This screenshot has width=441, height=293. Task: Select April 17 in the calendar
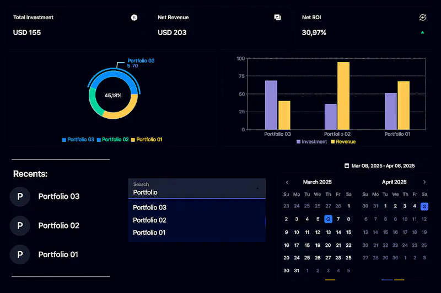coord(405,232)
